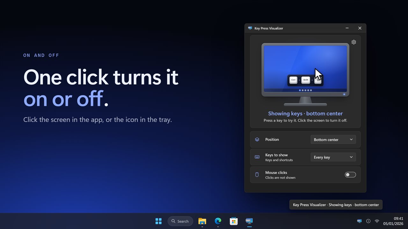Open the Wi-Fi network icon in the tray
This screenshot has height=229, width=408.
[x=377, y=221]
